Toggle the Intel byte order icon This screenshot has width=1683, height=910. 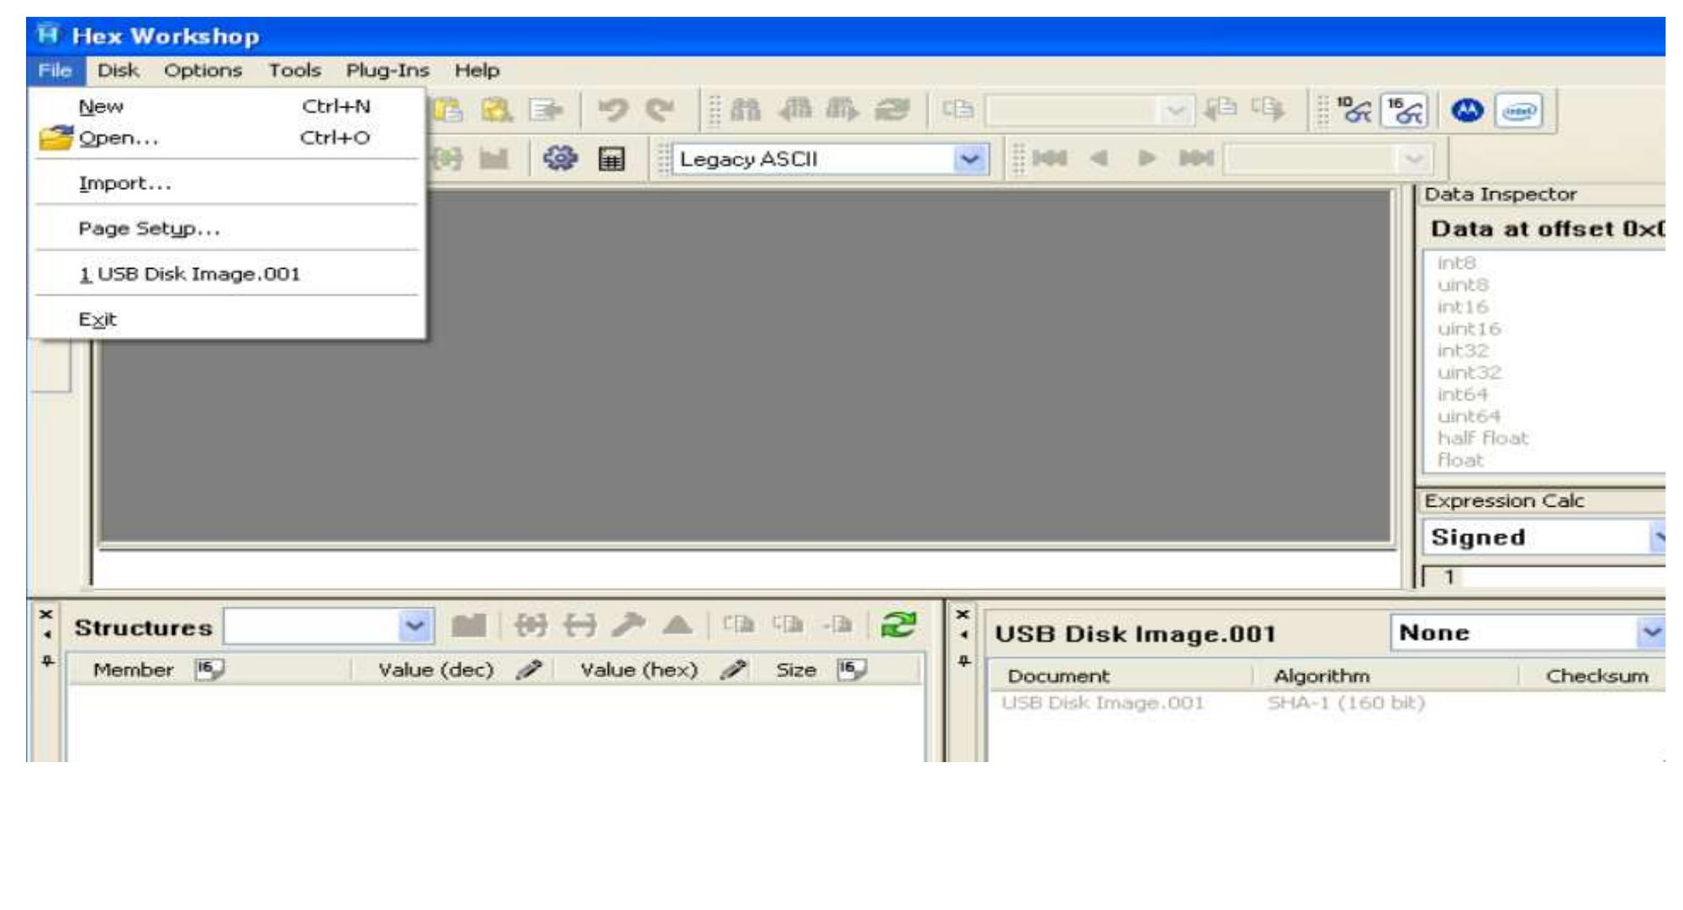[1520, 111]
